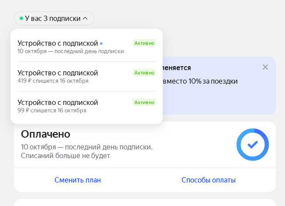
Task: Click the "Оплачено" heading
Action: [x=46, y=134]
